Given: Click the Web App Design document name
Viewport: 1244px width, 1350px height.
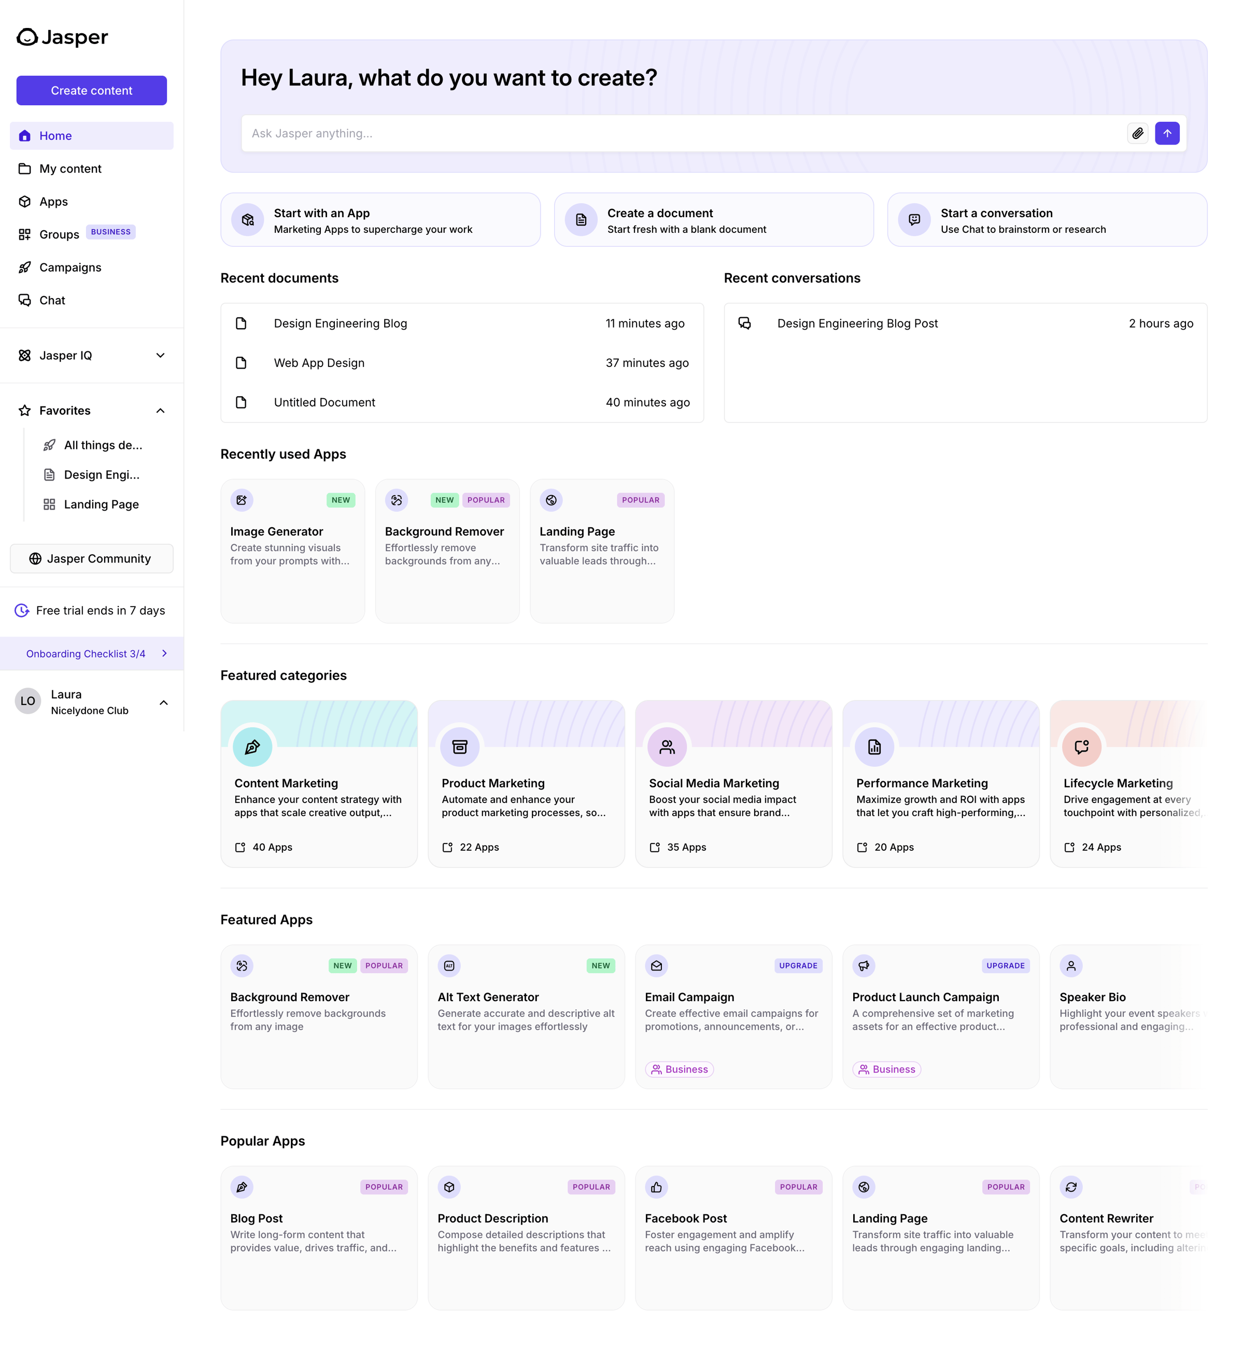Looking at the screenshot, I should point(319,363).
